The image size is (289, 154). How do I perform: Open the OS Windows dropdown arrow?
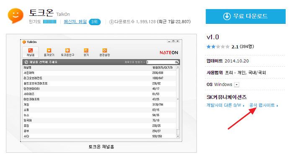pos(237,85)
